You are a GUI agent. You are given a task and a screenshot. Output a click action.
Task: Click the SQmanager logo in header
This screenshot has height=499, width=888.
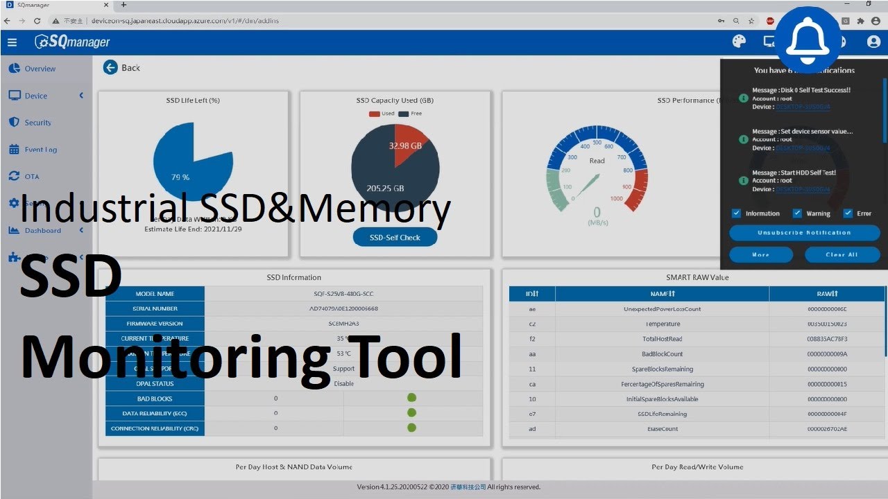73,42
